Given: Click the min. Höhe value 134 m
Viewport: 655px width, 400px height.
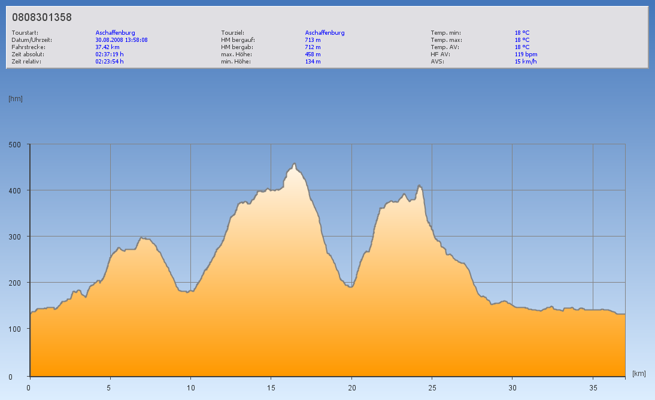Looking at the screenshot, I should (313, 62).
